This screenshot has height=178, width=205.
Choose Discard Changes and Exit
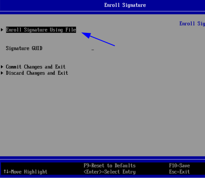click(x=37, y=73)
